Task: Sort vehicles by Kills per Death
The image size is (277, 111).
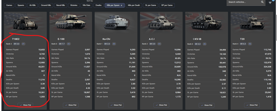Action: coord(134,5)
